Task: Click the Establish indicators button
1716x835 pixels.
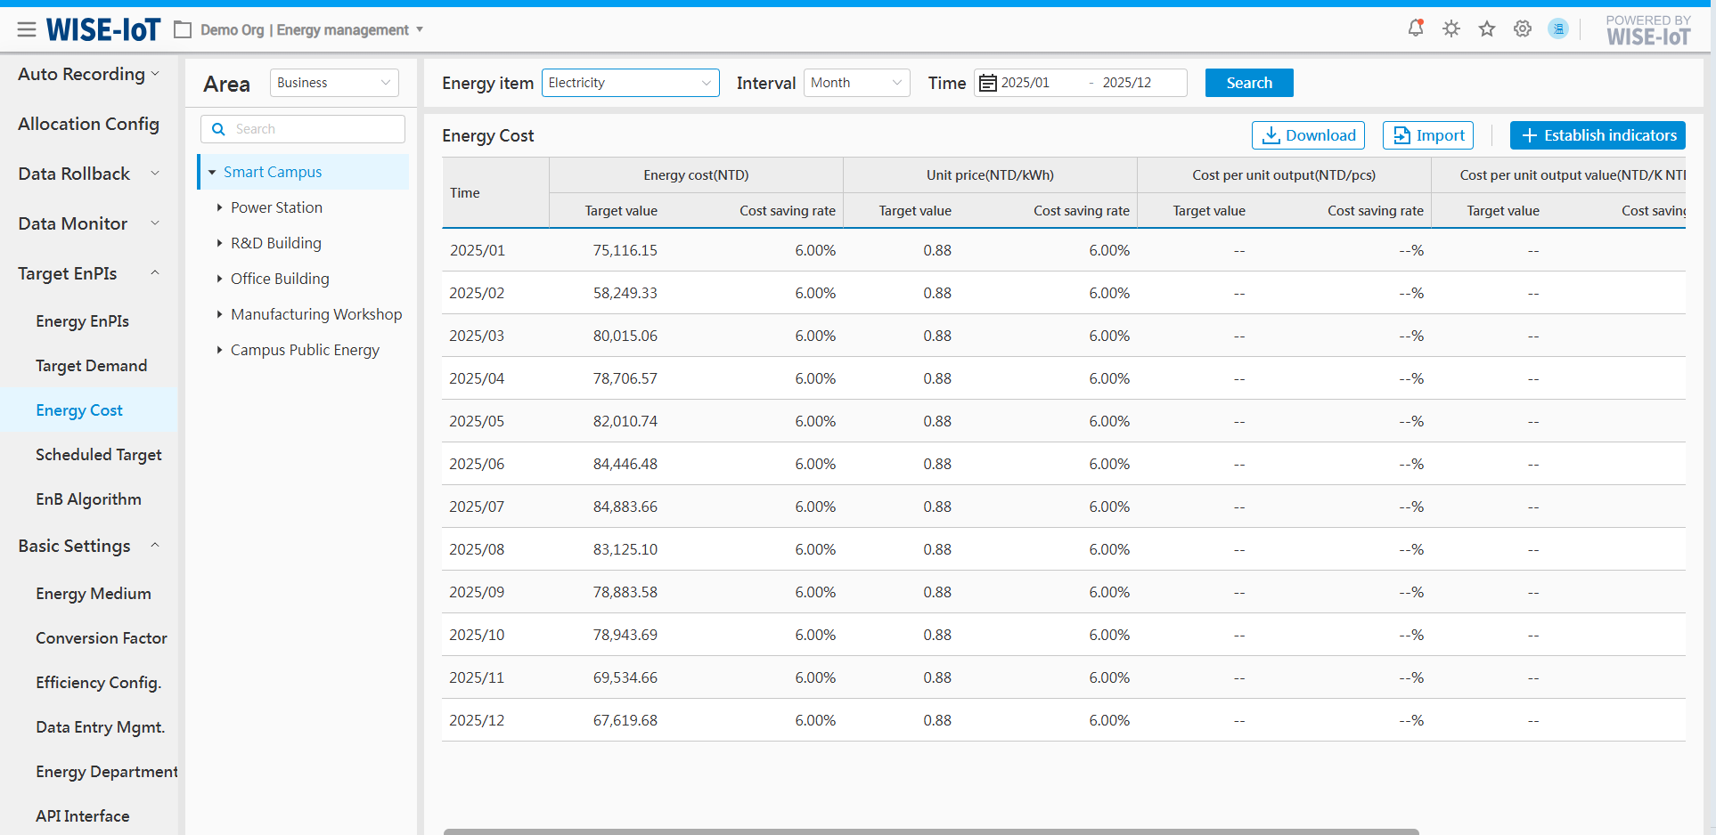Action: pyautogui.click(x=1597, y=135)
